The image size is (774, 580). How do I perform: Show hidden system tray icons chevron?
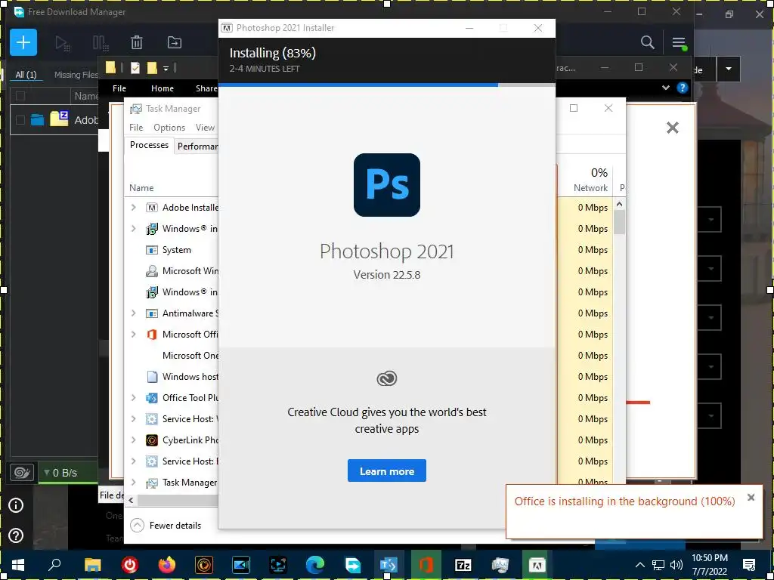pos(639,565)
